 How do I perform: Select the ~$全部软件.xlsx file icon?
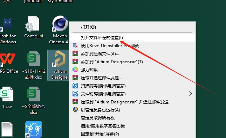33,94
